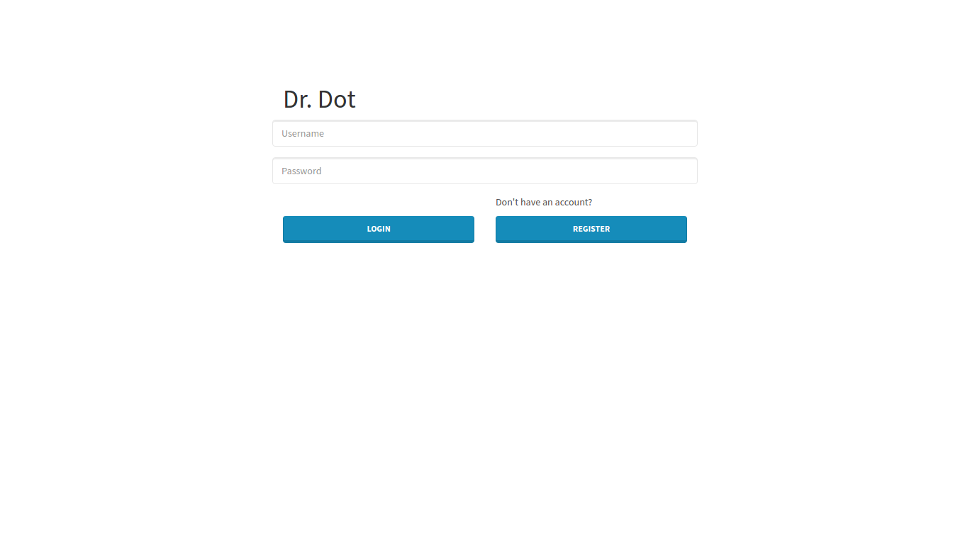Viewport: 970px width, 544px height.
Task: Place cursor in Password placeholder text
Action: coord(301,171)
